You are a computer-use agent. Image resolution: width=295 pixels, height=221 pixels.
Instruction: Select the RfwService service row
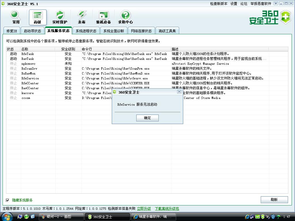pyautogui.click(x=147, y=78)
